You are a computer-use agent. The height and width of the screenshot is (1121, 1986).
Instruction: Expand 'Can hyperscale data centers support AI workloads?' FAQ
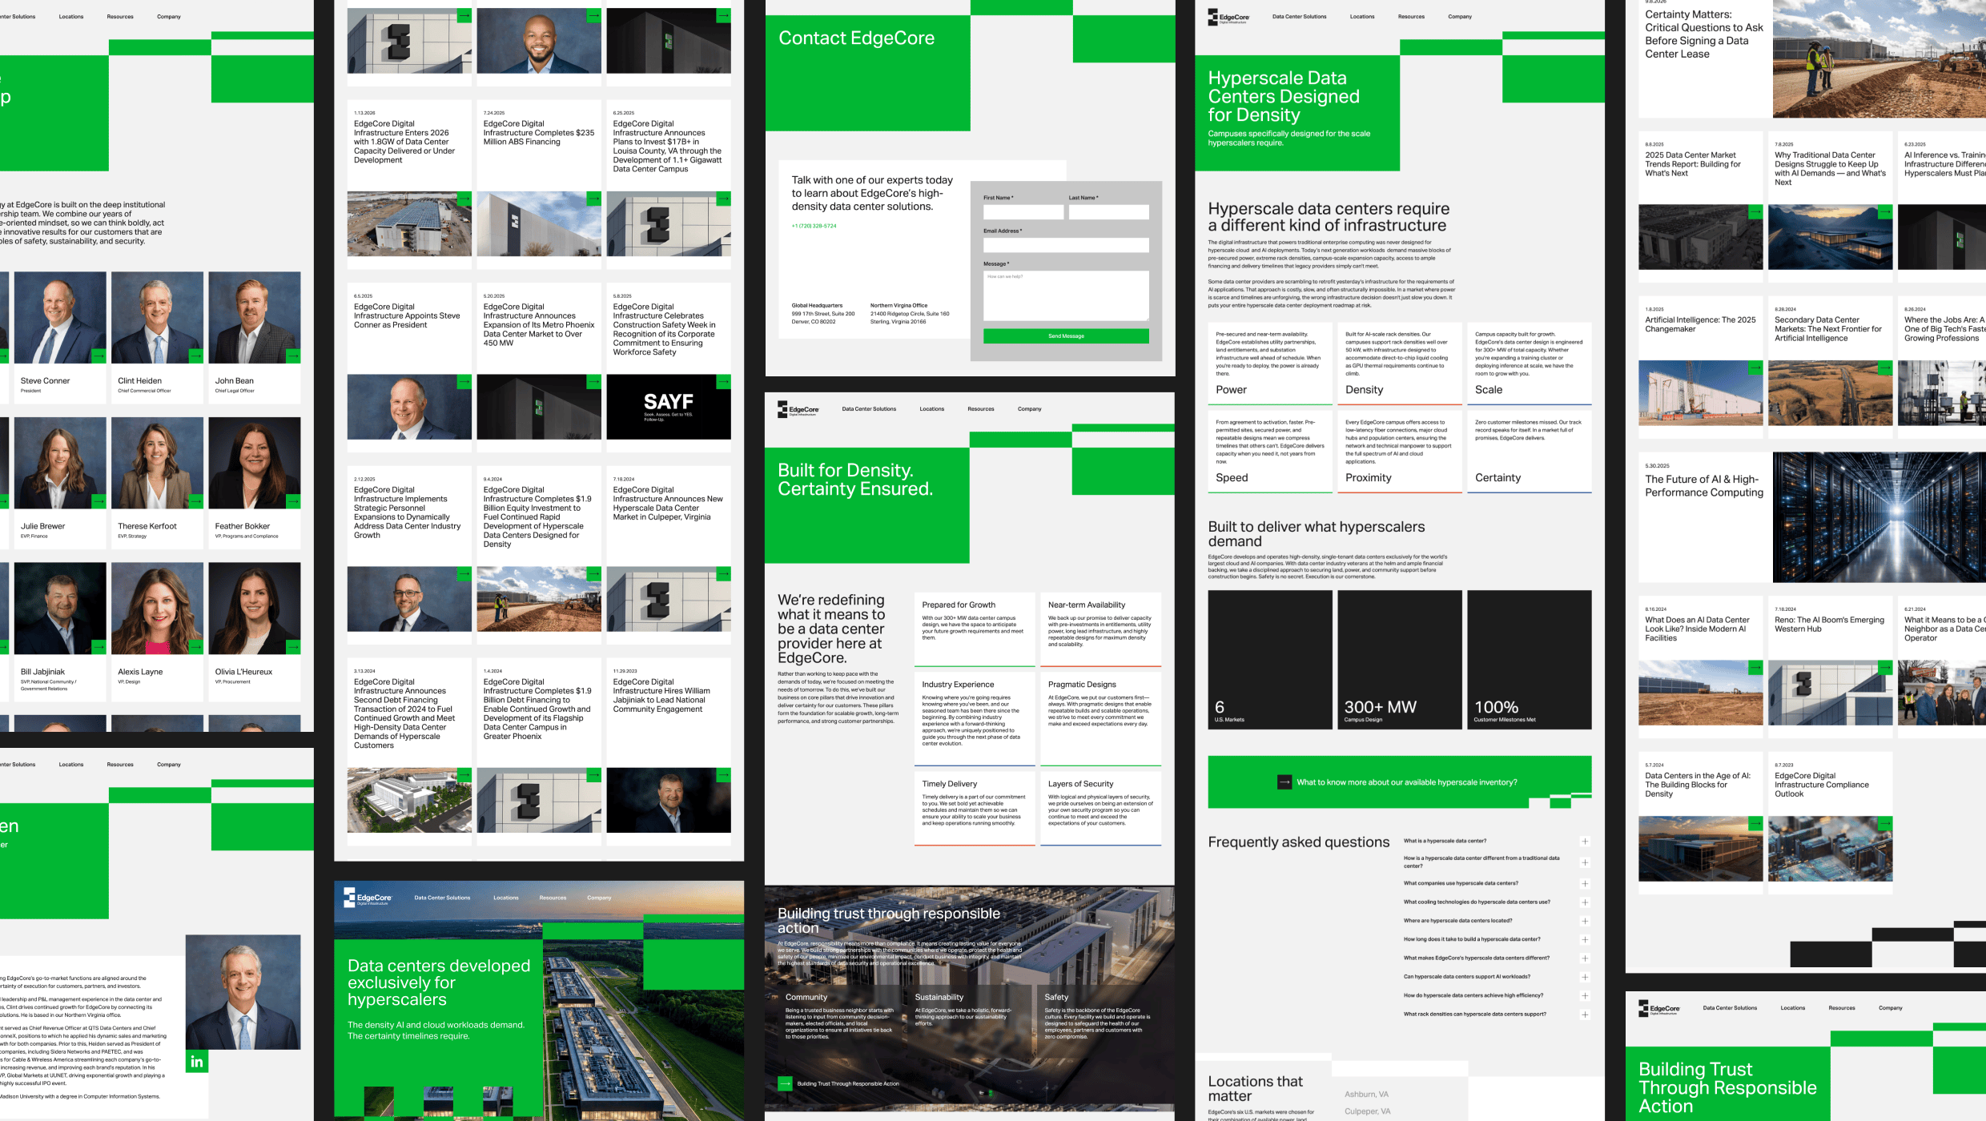(x=1585, y=977)
